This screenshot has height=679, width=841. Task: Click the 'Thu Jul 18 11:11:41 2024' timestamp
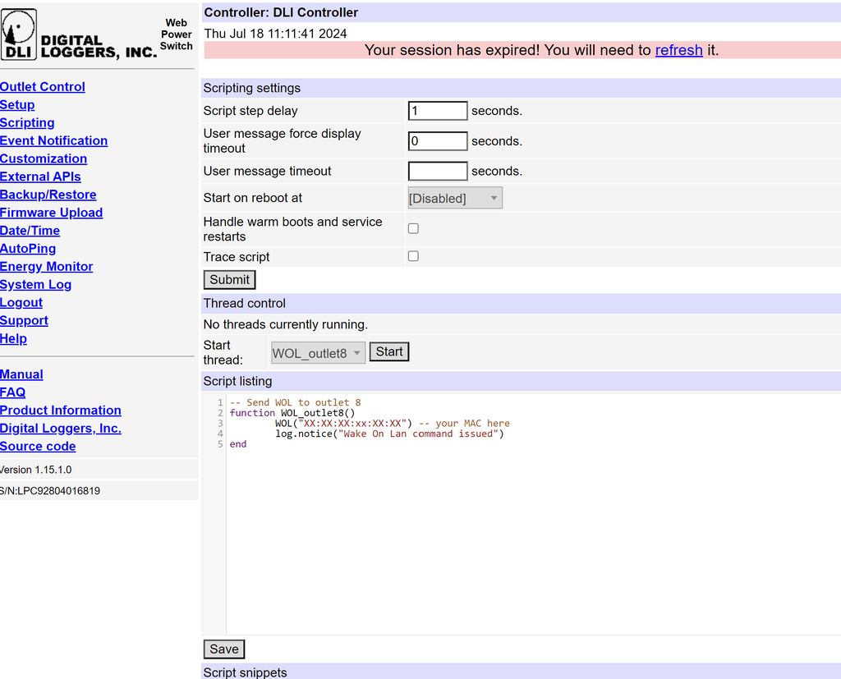click(x=276, y=34)
